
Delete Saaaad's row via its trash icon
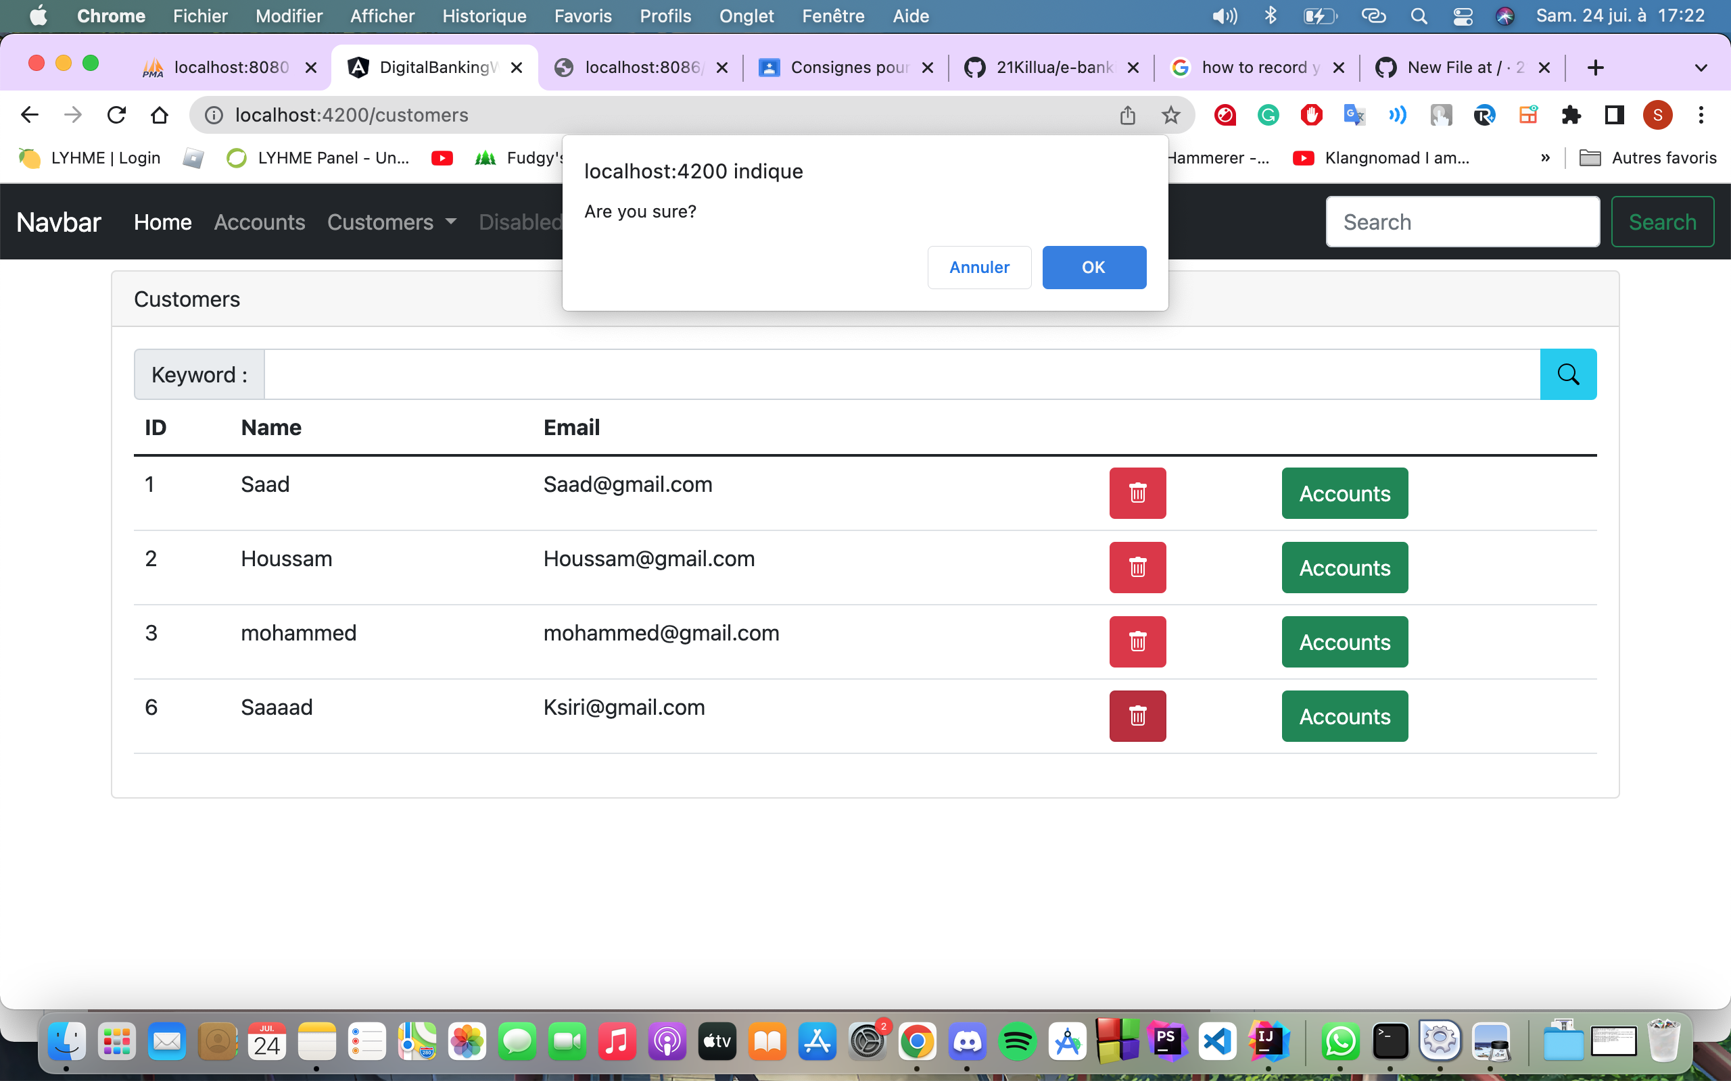[x=1137, y=715]
